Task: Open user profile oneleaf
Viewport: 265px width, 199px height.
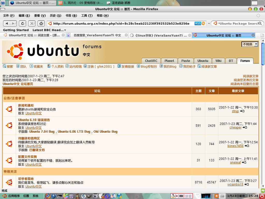Action: coord(235,162)
